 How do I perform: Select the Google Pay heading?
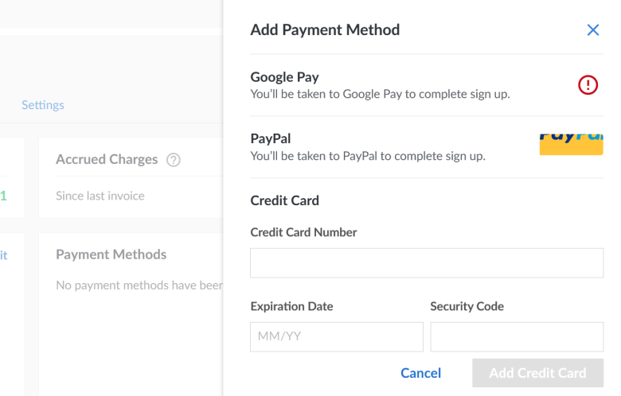tap(284, 77)
